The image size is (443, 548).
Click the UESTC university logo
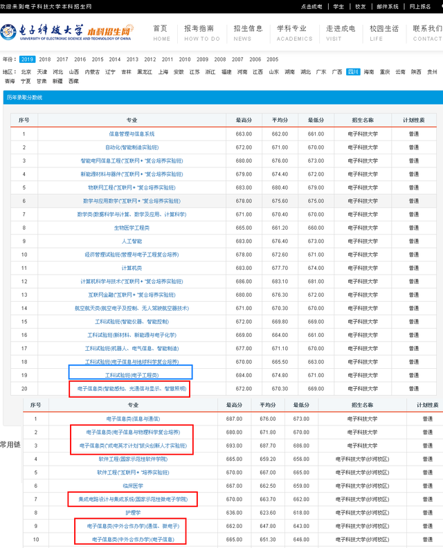(66, 32)
